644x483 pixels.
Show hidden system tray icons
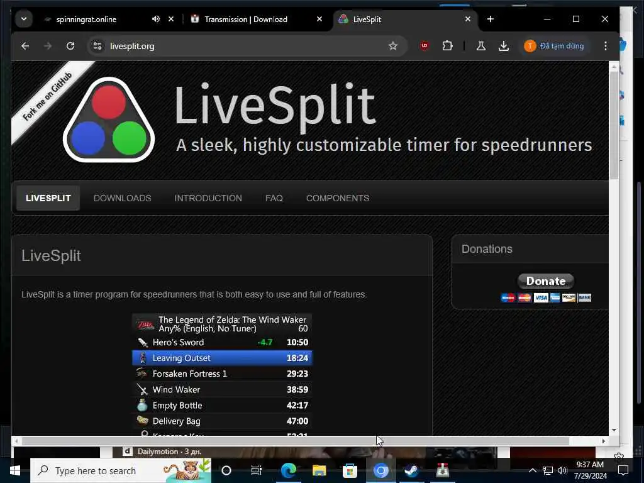click(x=532, y=470)
